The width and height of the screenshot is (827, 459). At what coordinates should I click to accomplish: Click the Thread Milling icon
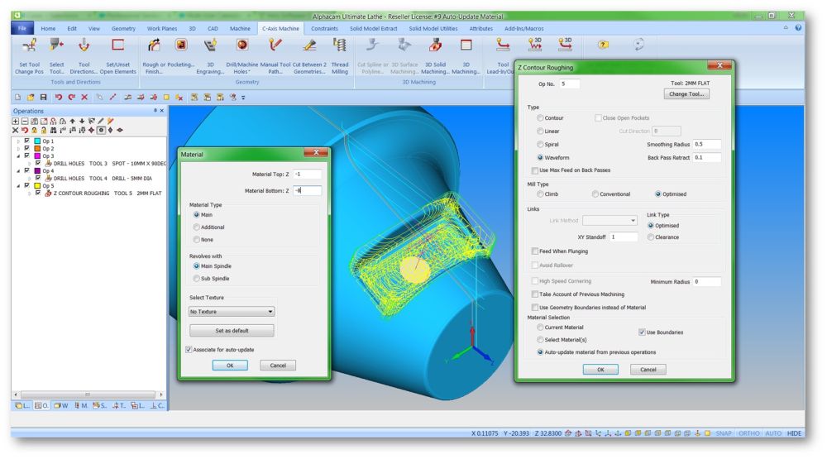click(x=339, y=47)
